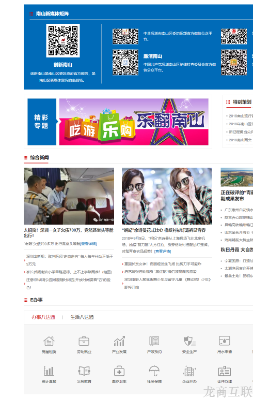
Task: Click the 特别策划 section heading
Action: [x=242, y=102]
